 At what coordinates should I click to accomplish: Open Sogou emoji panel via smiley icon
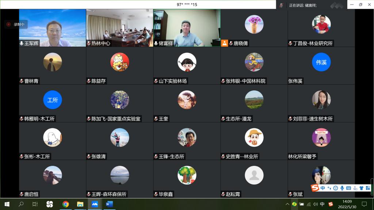coord(336,188)
